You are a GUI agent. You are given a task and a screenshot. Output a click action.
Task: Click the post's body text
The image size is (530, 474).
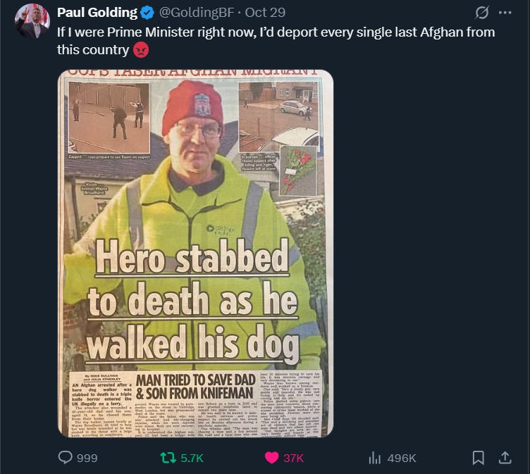[276, 41]
